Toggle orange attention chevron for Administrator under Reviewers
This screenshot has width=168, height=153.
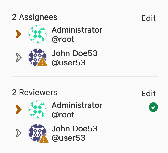(x=18, y=109)
